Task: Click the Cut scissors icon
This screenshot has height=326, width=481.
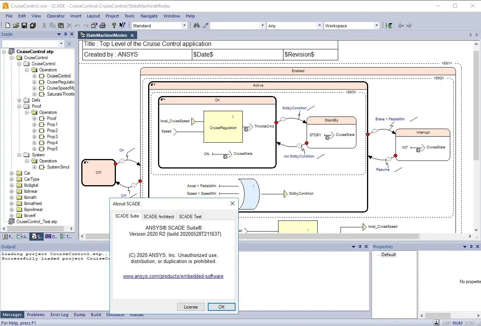Action: pos(44,25)
